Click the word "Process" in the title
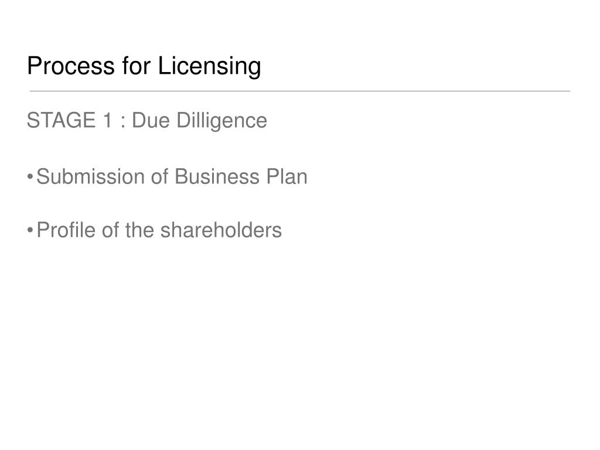The height and width of the screenshot is (450, 600). point(71,66)
